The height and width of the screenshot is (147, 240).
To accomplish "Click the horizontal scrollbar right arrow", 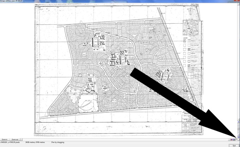I will coord(229,140).
